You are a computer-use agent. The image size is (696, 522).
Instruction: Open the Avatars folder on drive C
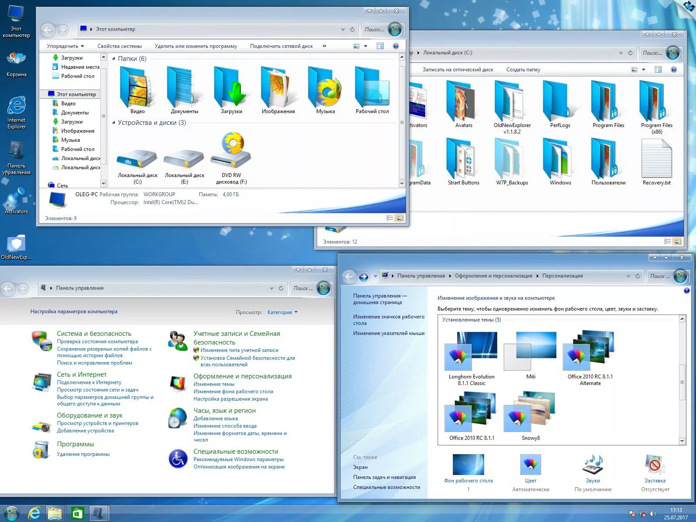[x=464, y=104]
